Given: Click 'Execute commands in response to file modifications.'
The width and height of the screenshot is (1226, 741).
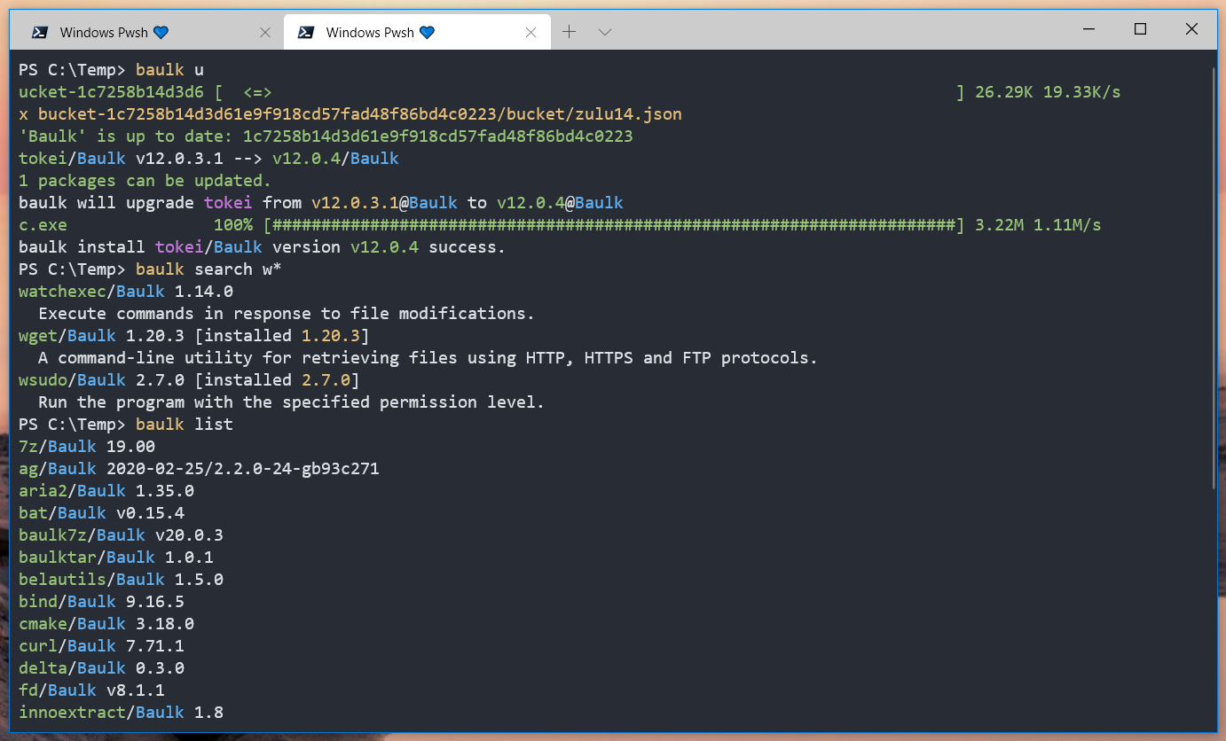Looking at the screenshot, I should [287, 314].
